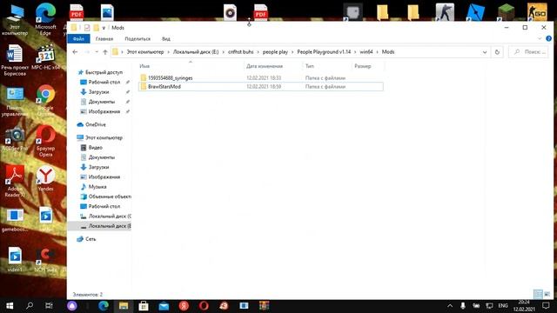
Task: Switch to the Вид ribbon tab
Action: point(166,38)
